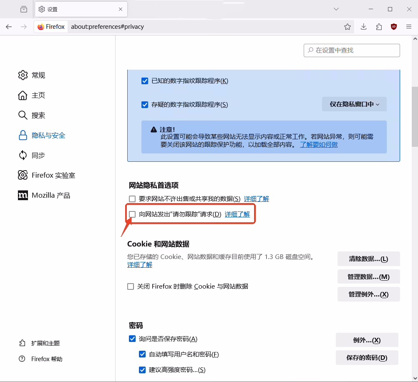Enable 向网站发出"请勿跟踪"请求 checkbox

[x=132, y=214]
